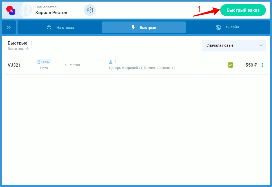This screenshot has width=272, height=187.
Task: Click the order number VJ321
Action: coord(14,65)
